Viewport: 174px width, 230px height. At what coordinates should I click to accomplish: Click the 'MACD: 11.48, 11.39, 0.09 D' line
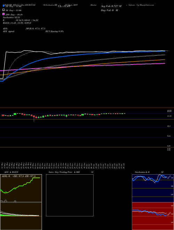pyautogui.click(x=17, y=23)
